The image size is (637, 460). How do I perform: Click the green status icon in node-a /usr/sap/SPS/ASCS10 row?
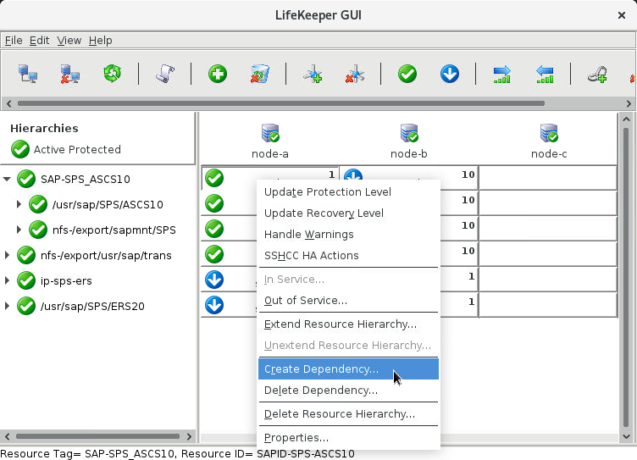pos(214,203)
